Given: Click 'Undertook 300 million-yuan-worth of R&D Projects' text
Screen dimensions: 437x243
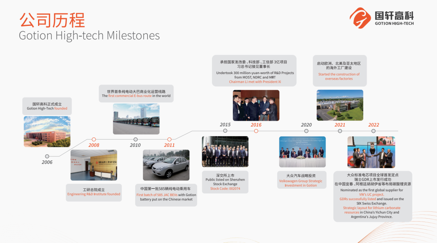Looking at the screenshot, I should click(x=255, y=73).
